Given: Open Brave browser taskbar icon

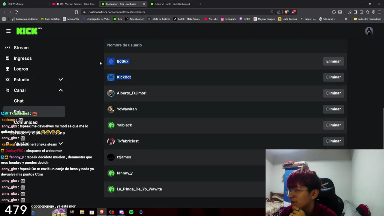Looking at the screenshot, I should (102, 212).
